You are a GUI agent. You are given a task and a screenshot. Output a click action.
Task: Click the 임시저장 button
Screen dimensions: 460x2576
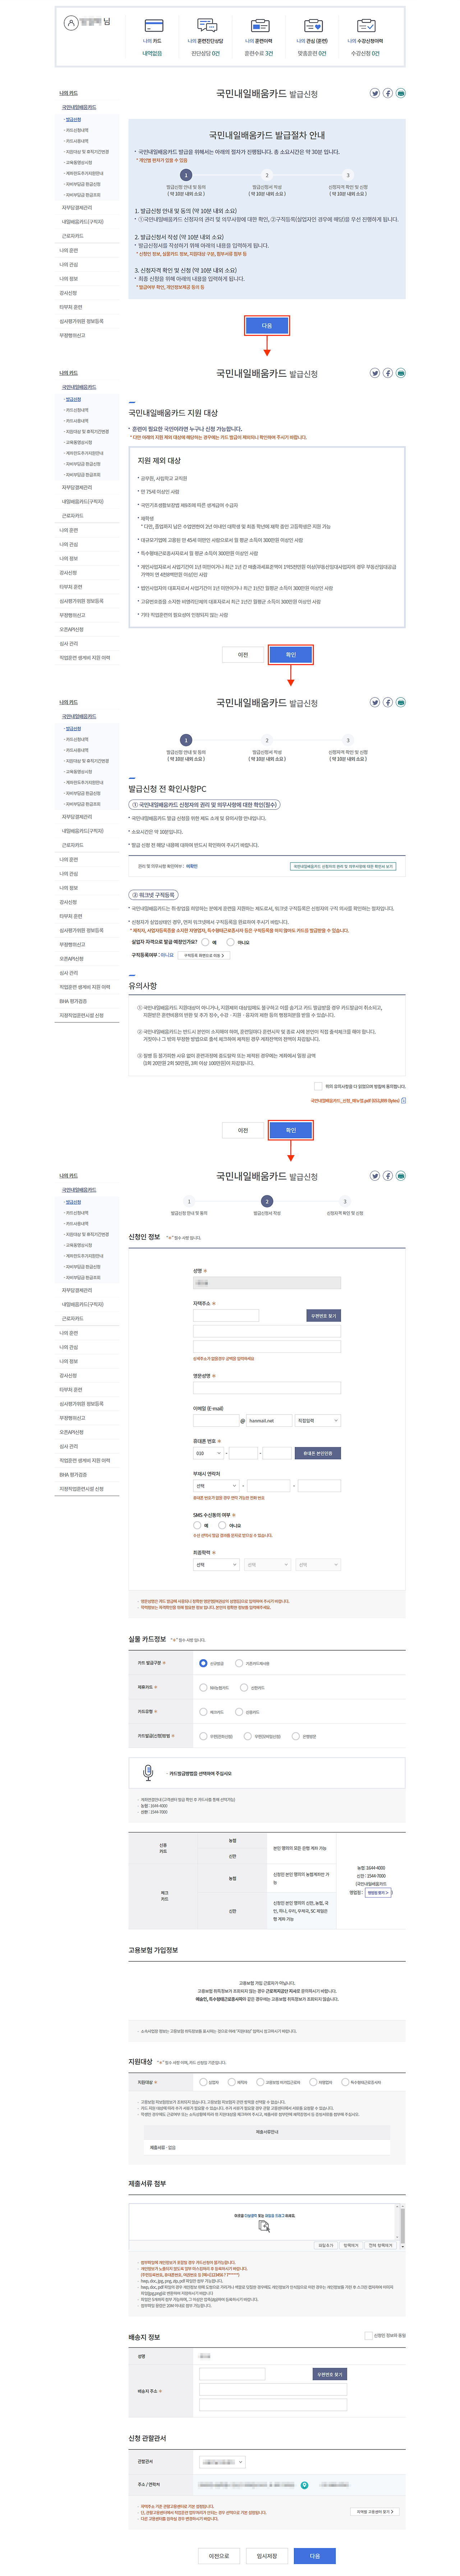pos(267,2556)
